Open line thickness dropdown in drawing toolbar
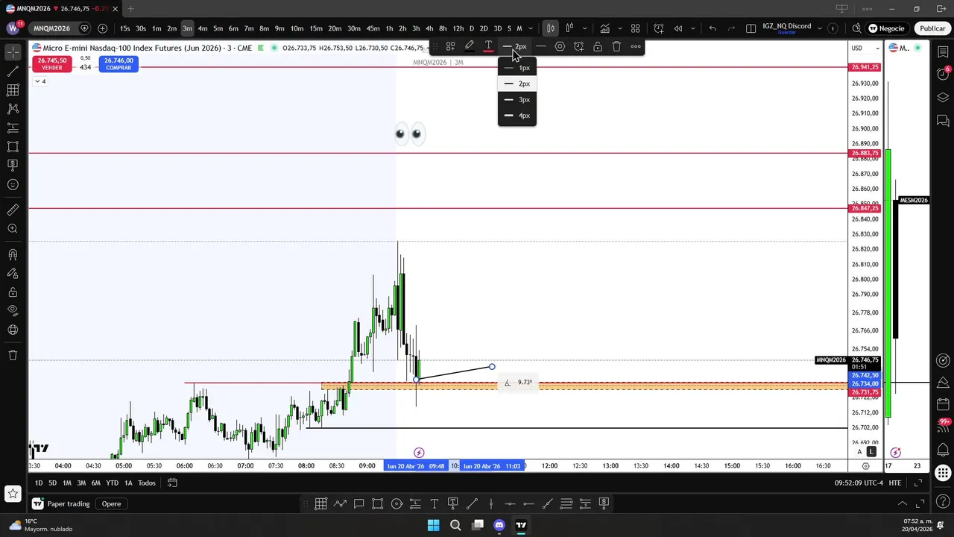This screenshot has width=954, height=537. point(514,46)
